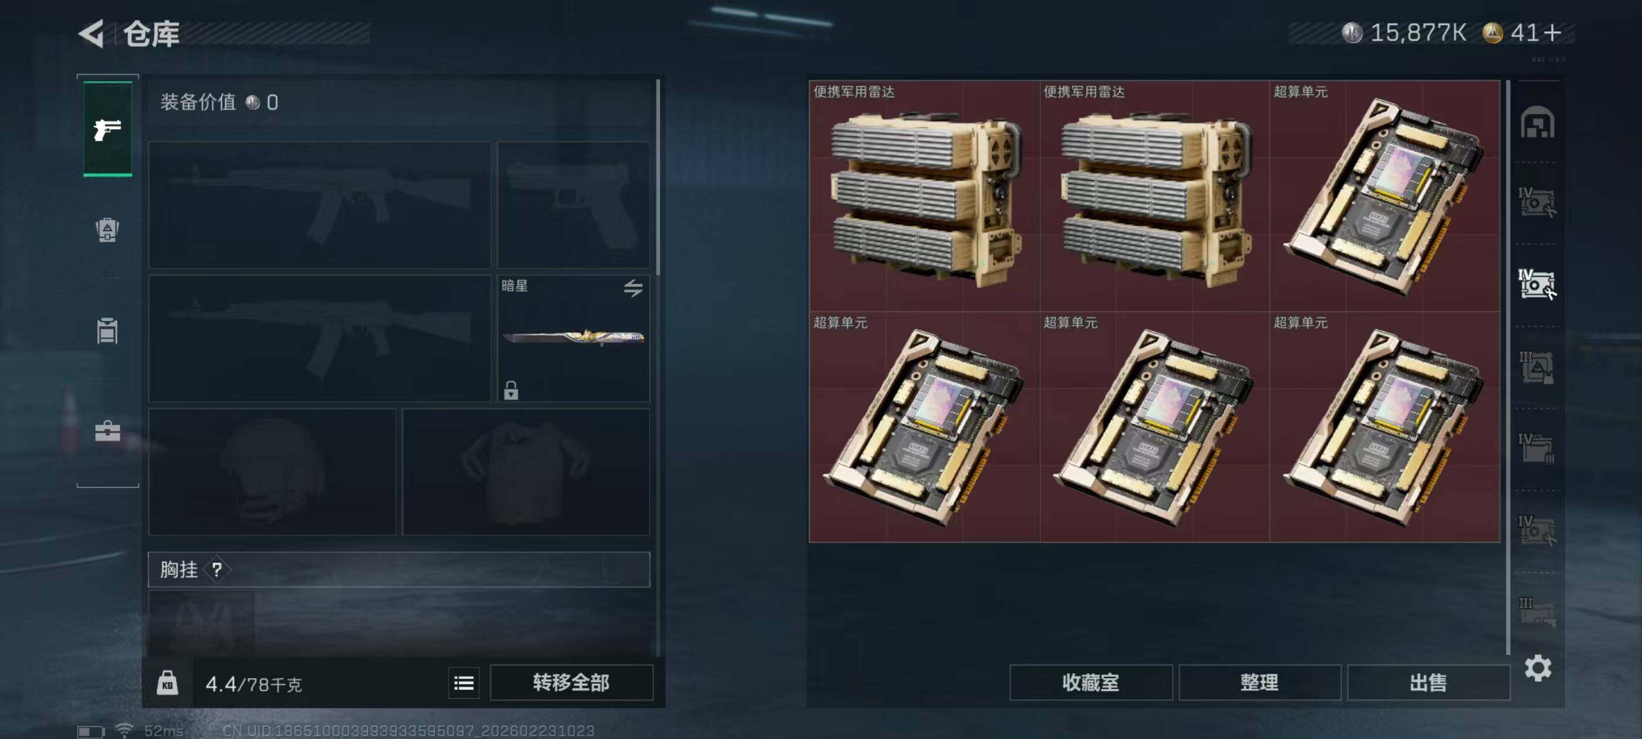
Task: Toggle the list view icon beside 转移全部
Action: [463, 683]
